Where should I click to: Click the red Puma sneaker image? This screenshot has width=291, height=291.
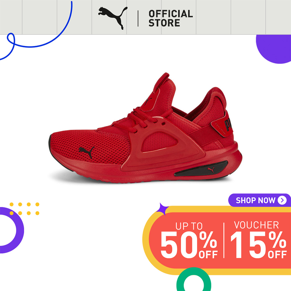coord(145,128)
